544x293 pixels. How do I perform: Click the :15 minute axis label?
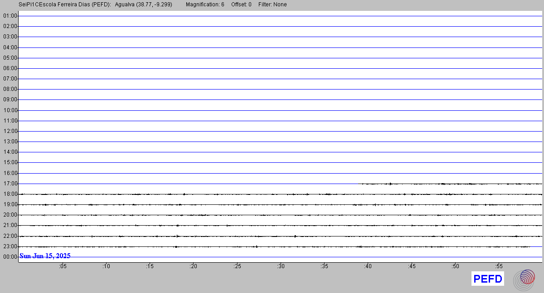pos(150,266)
